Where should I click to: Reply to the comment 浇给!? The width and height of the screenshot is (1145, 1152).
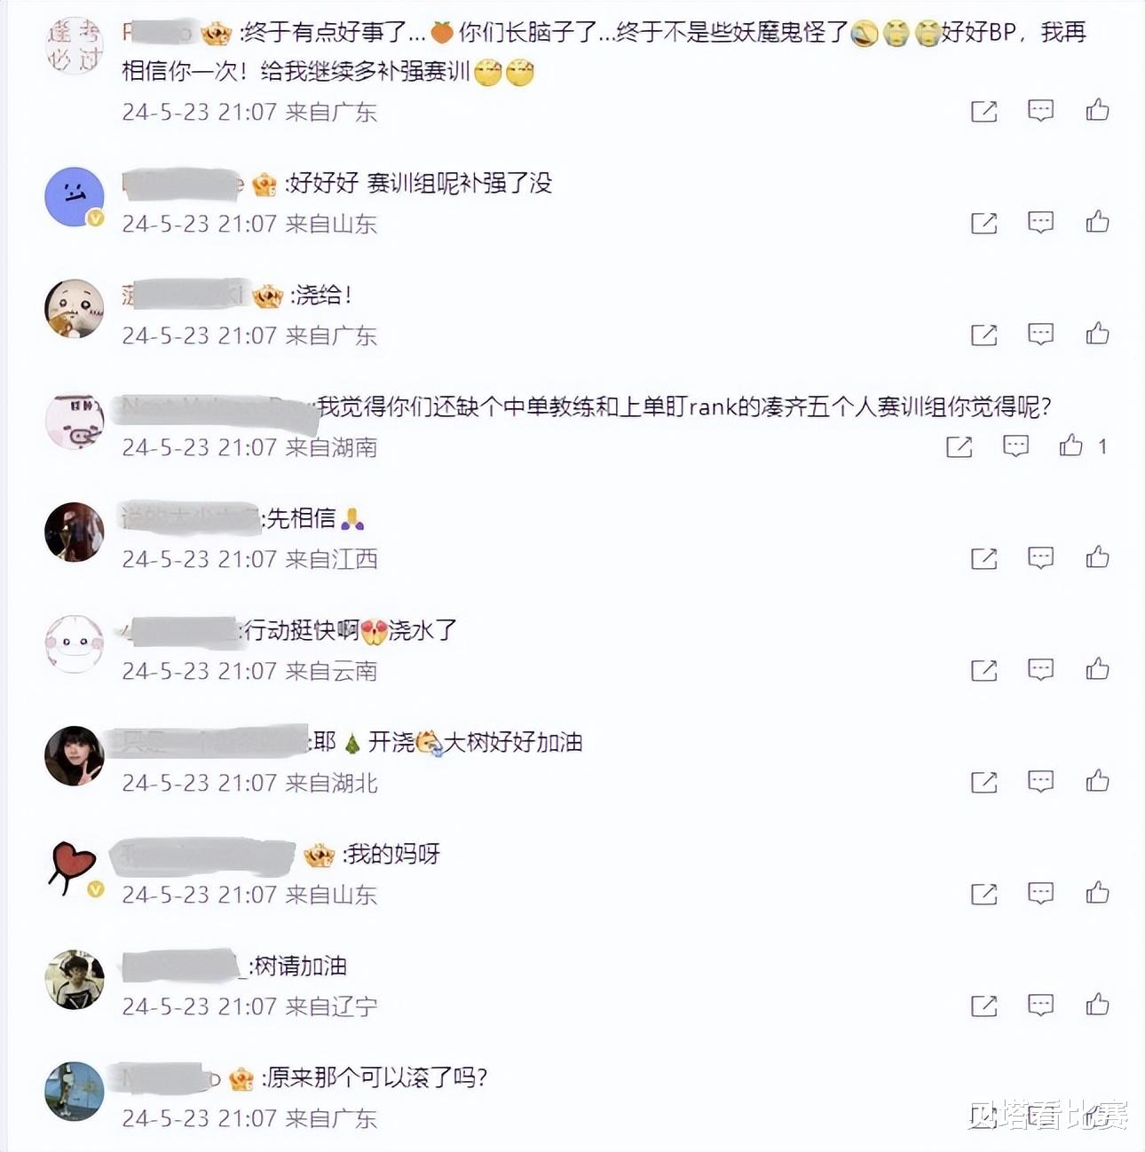pyautogui.click(x=1040, y=334)
